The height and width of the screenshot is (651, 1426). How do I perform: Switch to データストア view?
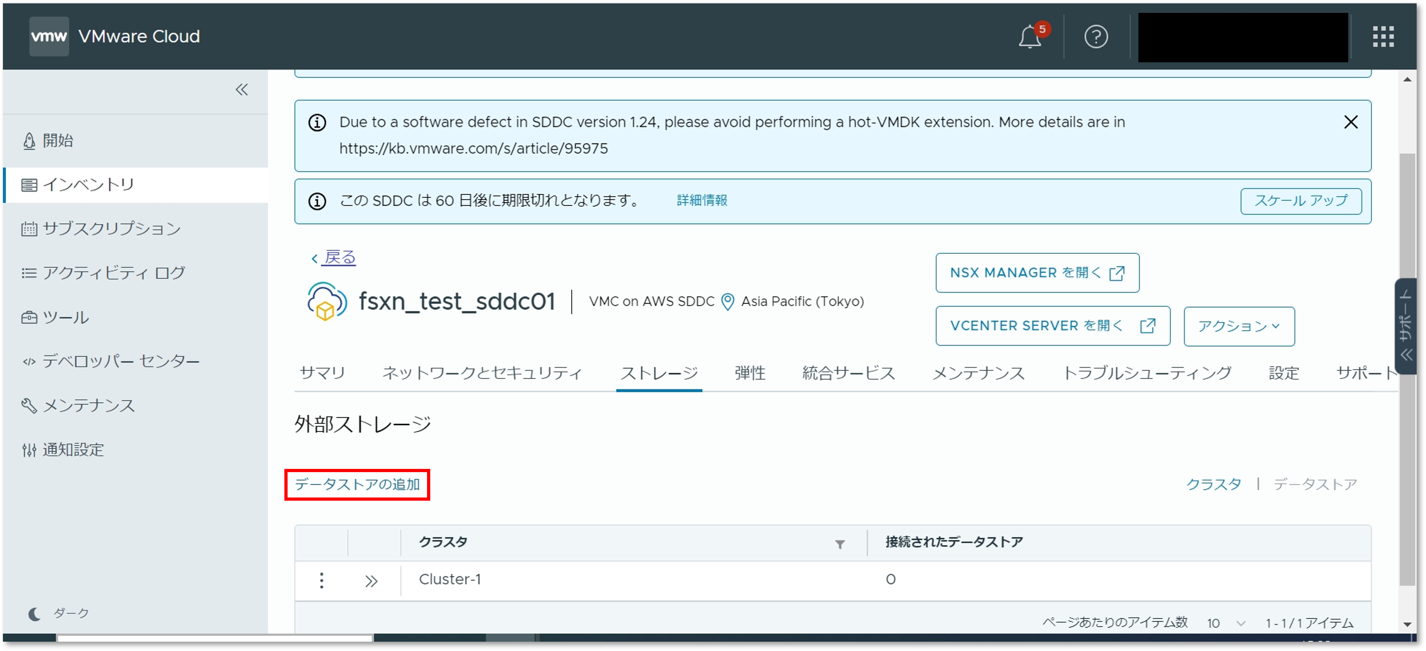[x=1315, y=485]
